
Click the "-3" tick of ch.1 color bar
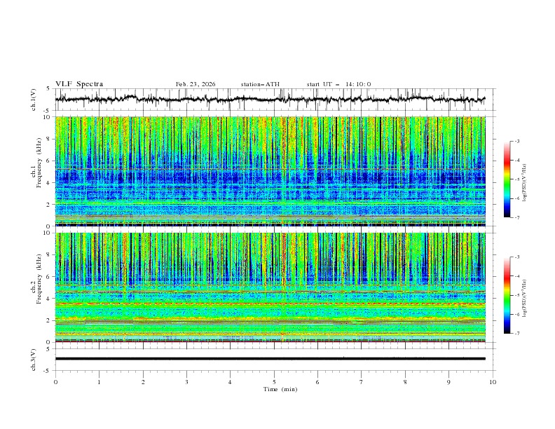coord(516,141)
